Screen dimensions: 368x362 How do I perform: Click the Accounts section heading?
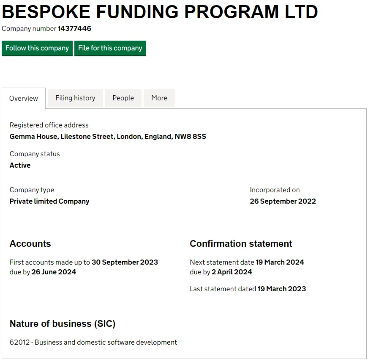[30, 244]
